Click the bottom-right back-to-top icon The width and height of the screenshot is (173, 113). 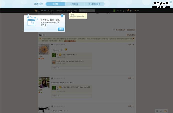(161, 111)
